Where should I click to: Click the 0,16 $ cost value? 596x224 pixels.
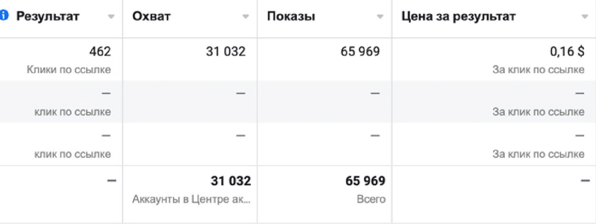coord(567,52)
